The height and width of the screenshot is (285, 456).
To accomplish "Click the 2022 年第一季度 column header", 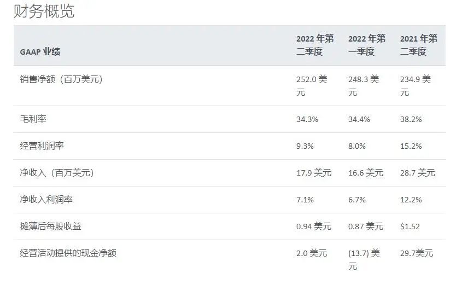I will click(x=367, y=45).
